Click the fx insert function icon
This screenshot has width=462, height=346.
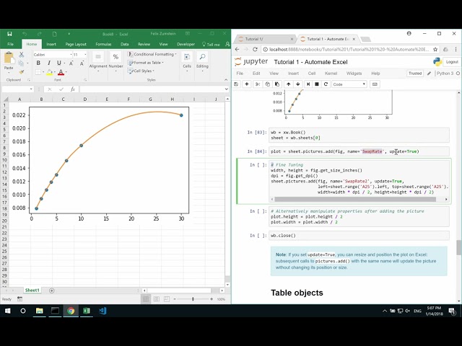coord(73,89)
